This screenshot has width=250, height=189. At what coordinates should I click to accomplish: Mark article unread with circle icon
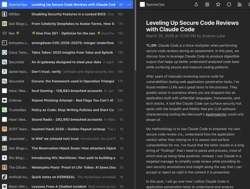click(229, 4)
